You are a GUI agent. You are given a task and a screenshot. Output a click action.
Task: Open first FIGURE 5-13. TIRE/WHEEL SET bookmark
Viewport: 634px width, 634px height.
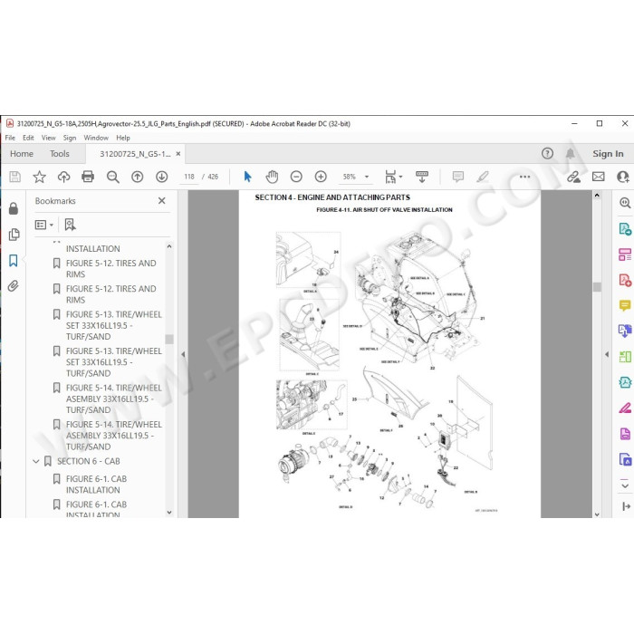pos(113,325)
